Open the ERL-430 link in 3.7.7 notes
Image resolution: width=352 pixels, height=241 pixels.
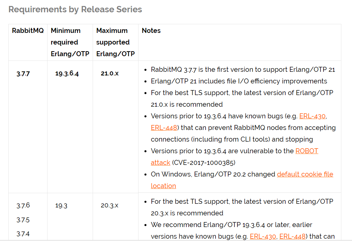pos(312,116)
